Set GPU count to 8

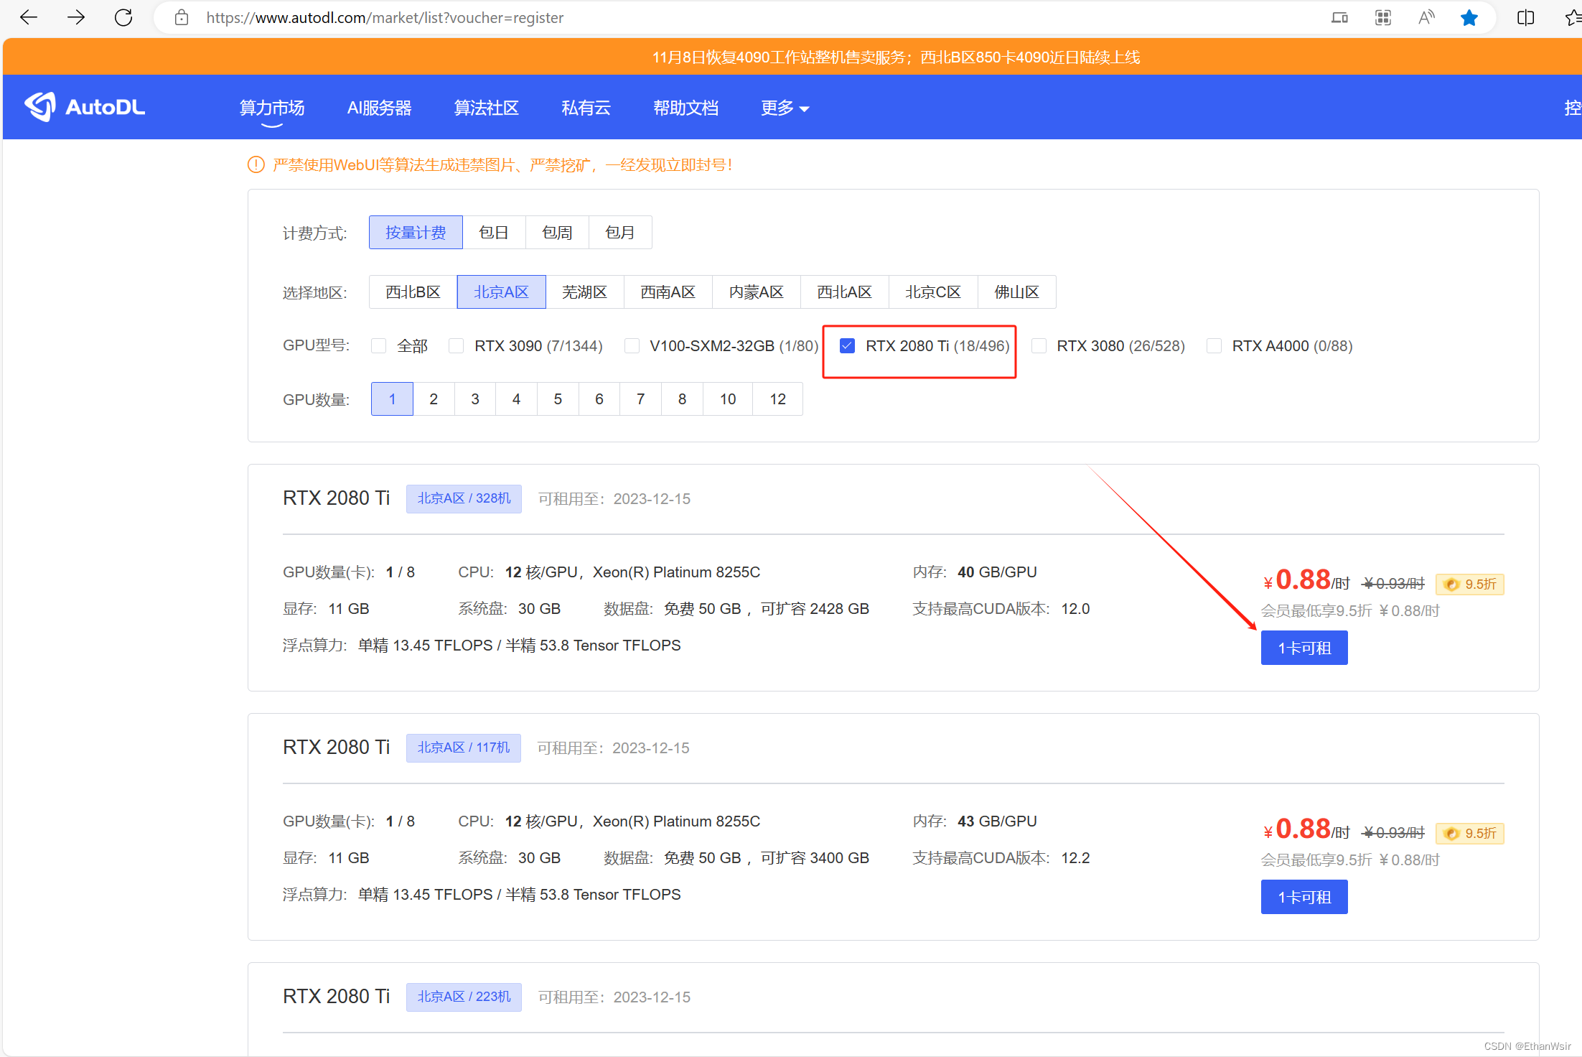[x=682, y=399]
